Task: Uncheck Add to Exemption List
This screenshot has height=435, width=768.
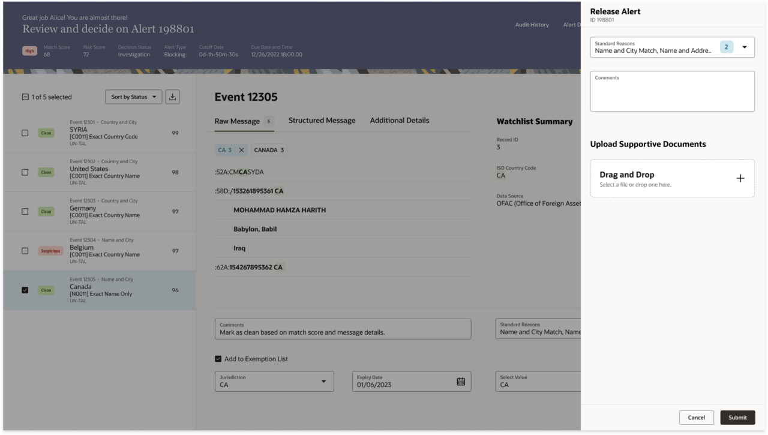Action: click(218, 359)
